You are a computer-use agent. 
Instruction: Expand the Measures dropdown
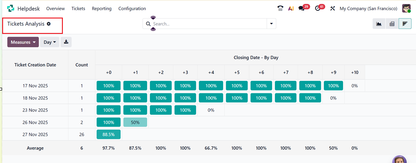click(x=23, y=42)
